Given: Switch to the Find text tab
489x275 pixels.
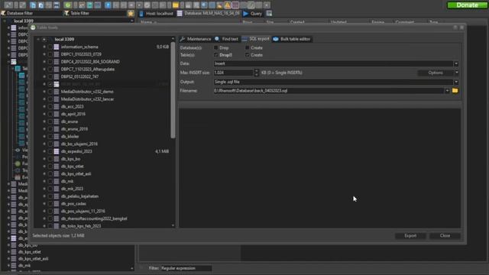Looking at the screenshot, I should click(227, 39).
